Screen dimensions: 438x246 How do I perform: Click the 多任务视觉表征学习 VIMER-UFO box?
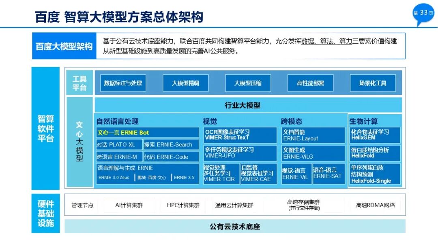pos(240,153)
